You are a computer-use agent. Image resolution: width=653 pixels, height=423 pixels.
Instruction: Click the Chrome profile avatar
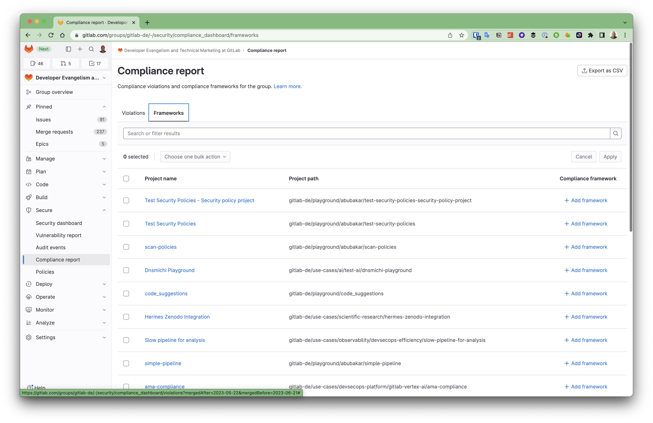tap(613, 35)
